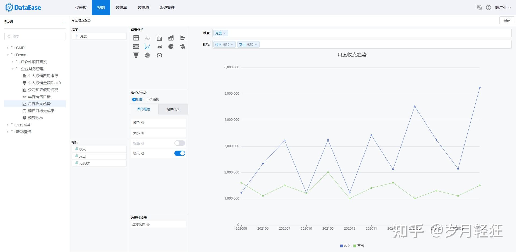Image resolution: width=516 pixels, height=252 pixels.
Task: Click the 保存 save button
Action: 507,20
